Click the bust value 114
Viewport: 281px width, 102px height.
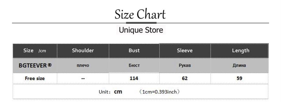tap(134, 78)
